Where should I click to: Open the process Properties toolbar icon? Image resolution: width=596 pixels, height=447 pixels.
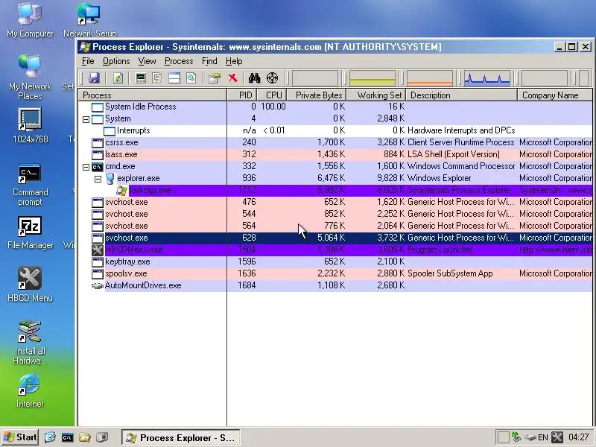(215, 78)
